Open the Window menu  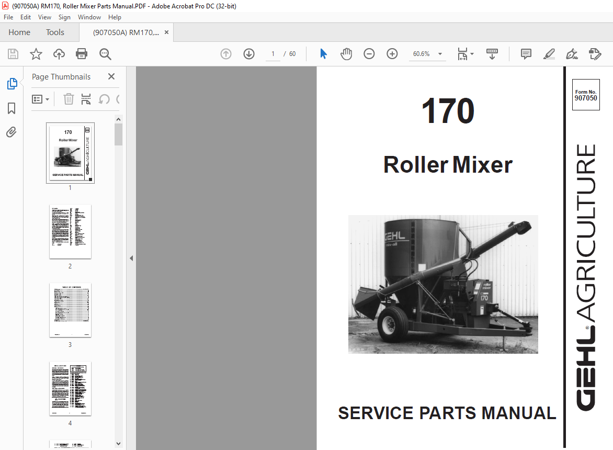point(89,17)
